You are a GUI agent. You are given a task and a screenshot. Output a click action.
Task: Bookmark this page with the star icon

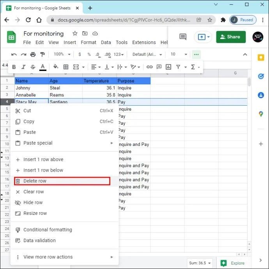(210, 20)
